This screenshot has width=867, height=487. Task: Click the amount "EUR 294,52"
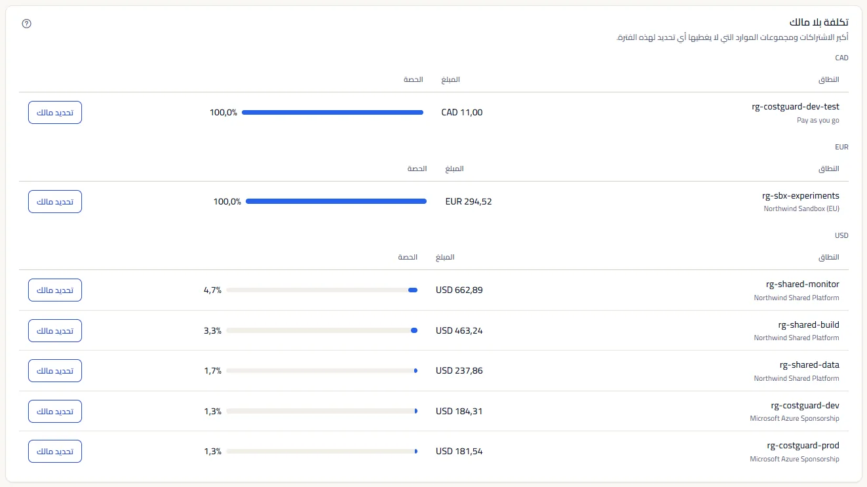click(469, 201)
